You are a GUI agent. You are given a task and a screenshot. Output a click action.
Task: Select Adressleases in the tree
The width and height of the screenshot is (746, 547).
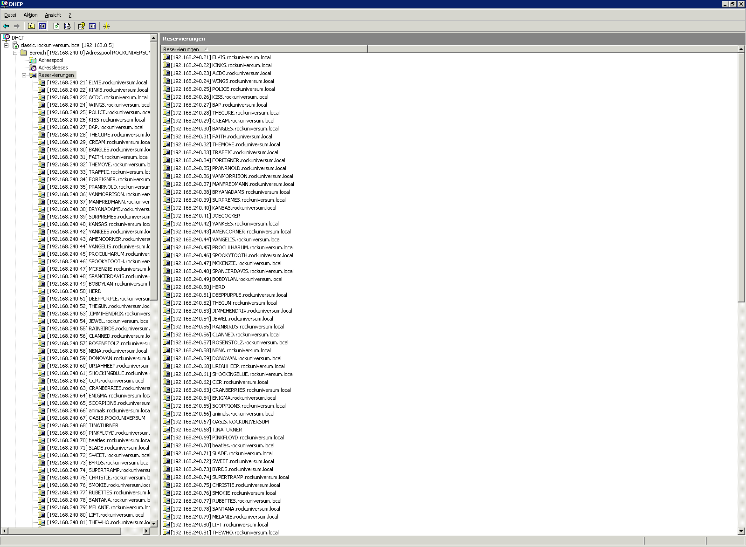(x=53, y=68)
